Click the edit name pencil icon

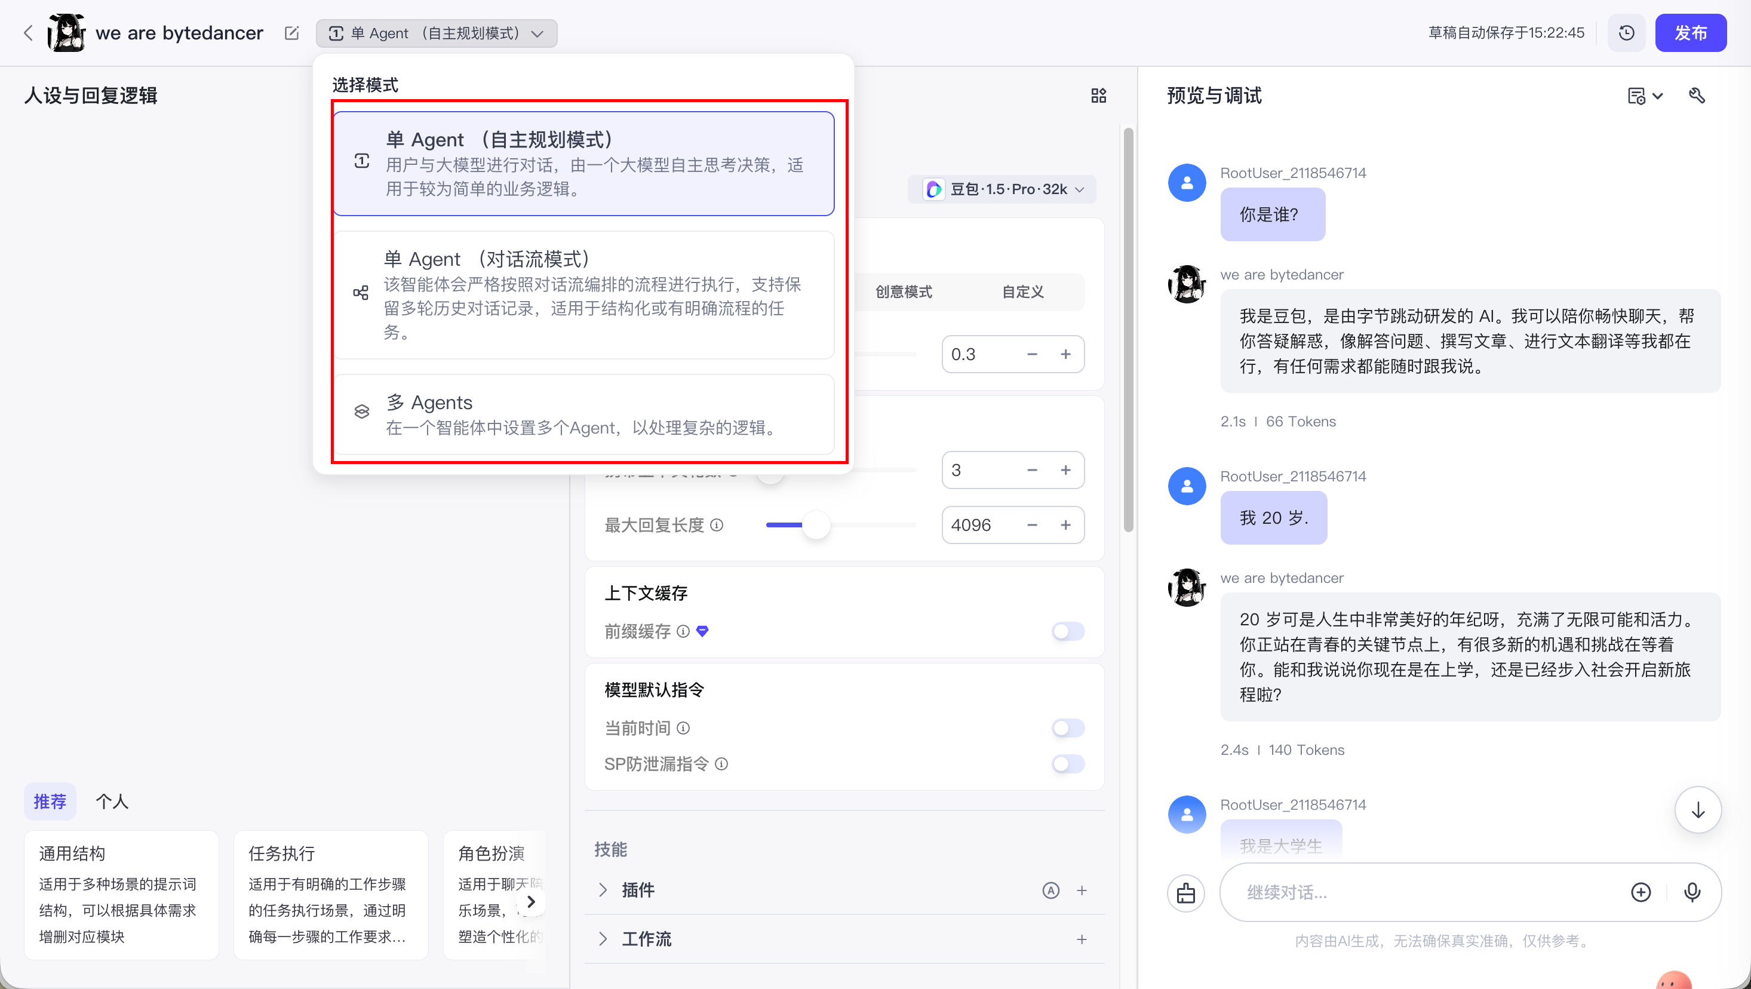click(x=291, y=33)
